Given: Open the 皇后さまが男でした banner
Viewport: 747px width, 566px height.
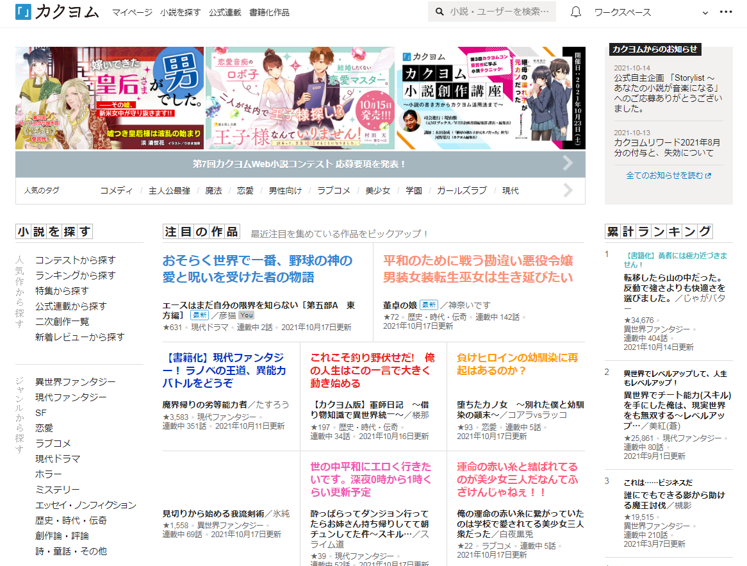Looking at the screenshot, I should [110, 98].
